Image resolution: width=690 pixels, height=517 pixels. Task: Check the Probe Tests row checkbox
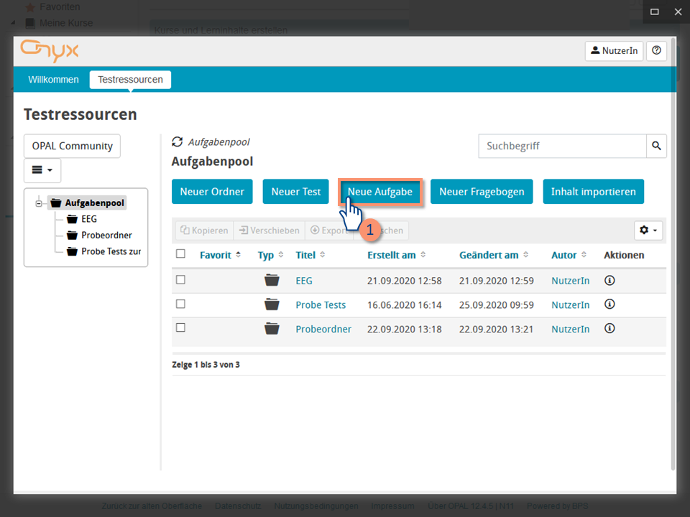pyautogui.click(x=180, y=304)
